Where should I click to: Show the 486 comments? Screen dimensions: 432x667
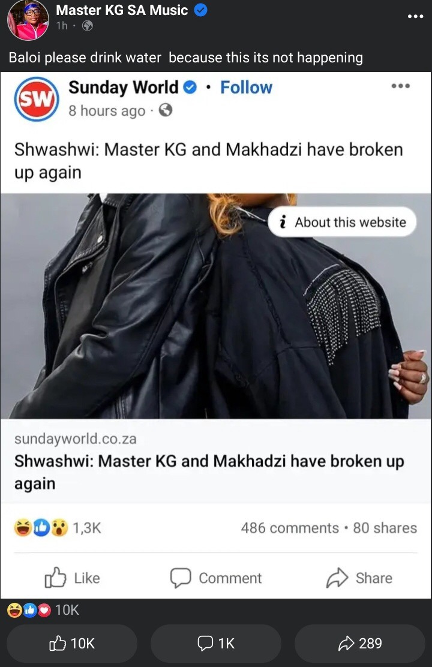coord(290,528)
